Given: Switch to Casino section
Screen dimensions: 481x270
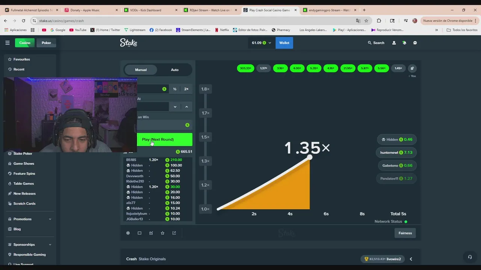Looking at the screenshot, I should point(25,43).
